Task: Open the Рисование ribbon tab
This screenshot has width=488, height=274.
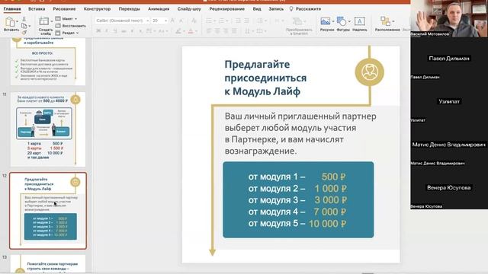Action: [64, 9]
